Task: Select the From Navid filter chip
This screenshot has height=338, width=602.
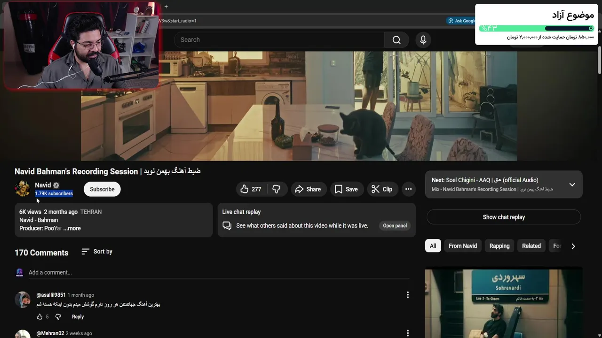Action: (463, 246)
